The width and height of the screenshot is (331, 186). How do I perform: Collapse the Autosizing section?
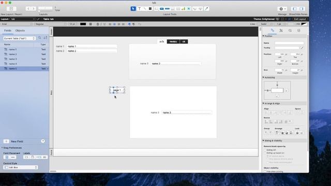pos(263,78)
